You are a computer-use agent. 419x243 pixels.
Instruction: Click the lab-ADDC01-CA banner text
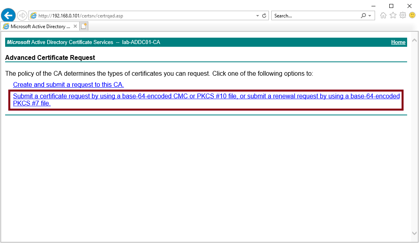(141, 42)
